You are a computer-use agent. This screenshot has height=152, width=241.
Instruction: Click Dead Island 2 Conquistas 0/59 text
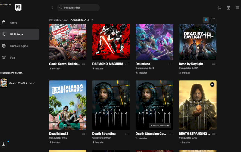click(58, 138)
